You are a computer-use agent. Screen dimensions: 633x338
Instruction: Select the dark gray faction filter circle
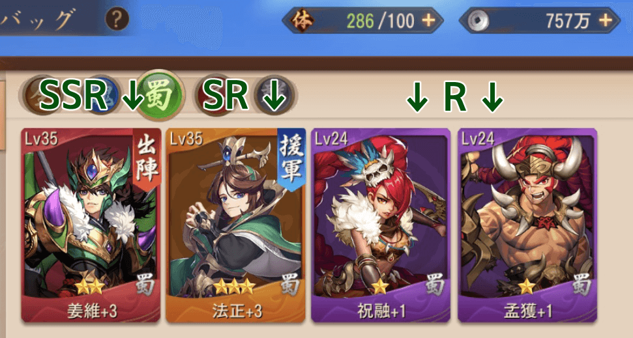point(274,96)
